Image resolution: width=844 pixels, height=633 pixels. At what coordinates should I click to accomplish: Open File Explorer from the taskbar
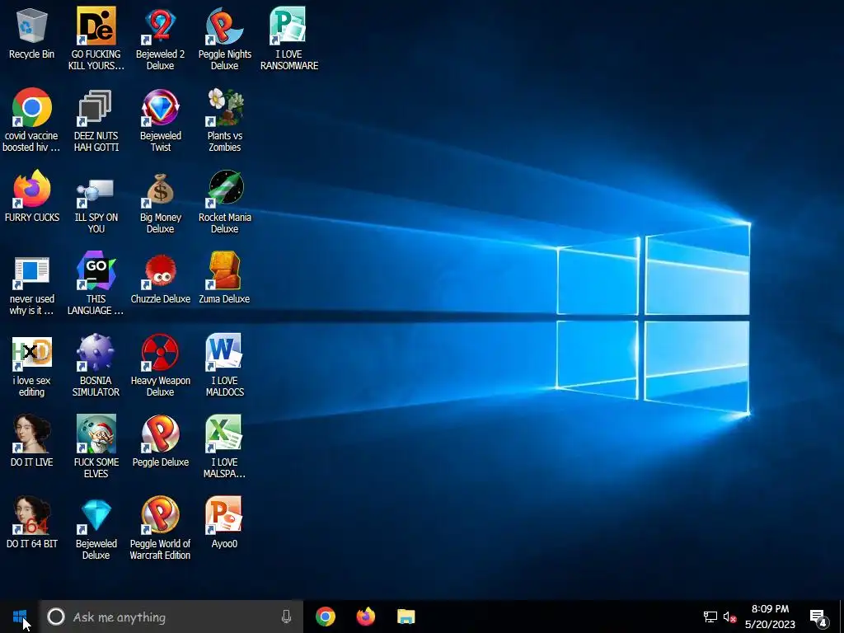(x=406, y=617)
